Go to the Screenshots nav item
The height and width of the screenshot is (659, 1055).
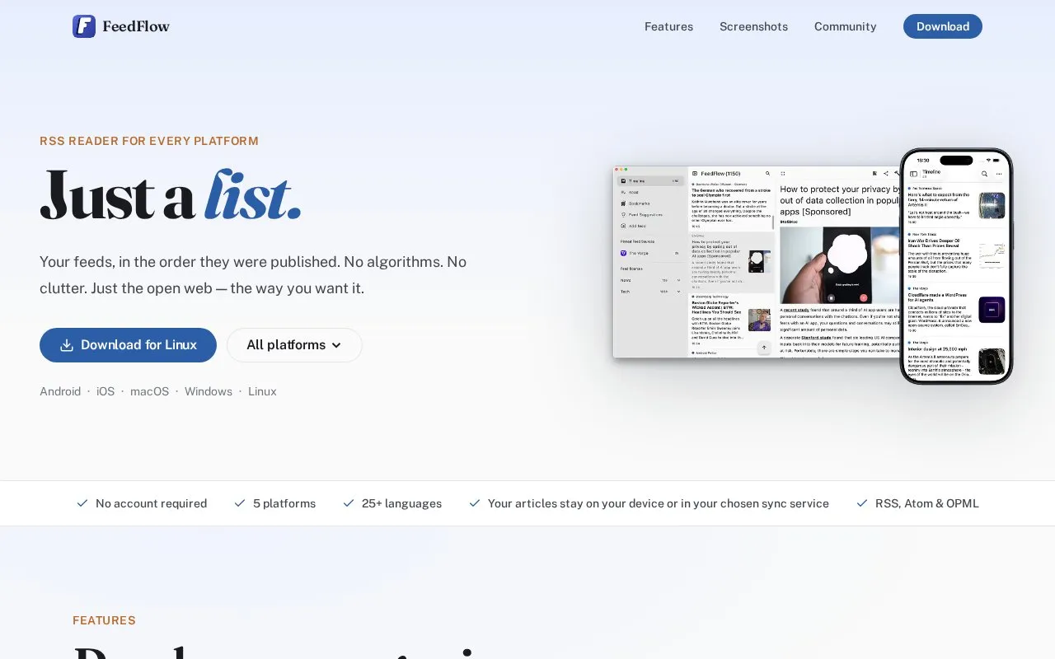coord(753,26)
